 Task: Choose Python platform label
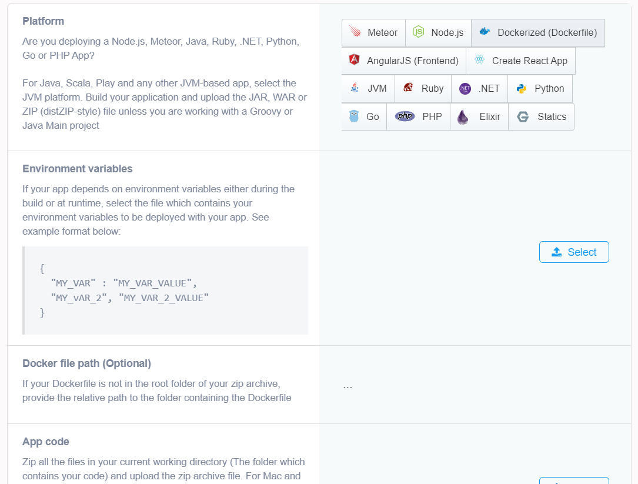tap(549, 88)
